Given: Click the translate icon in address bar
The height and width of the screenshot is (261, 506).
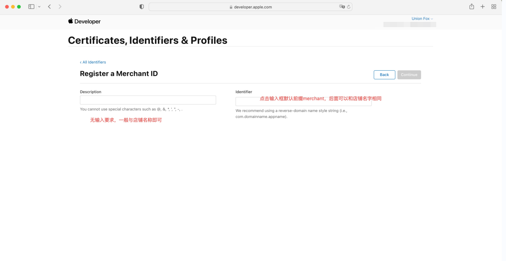Looking at the screenshot, I should (x=342, y=7).
